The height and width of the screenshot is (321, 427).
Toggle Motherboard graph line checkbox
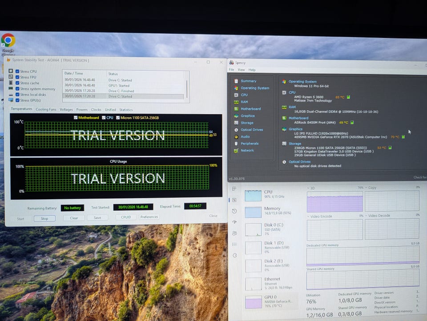tap(76, 118)
